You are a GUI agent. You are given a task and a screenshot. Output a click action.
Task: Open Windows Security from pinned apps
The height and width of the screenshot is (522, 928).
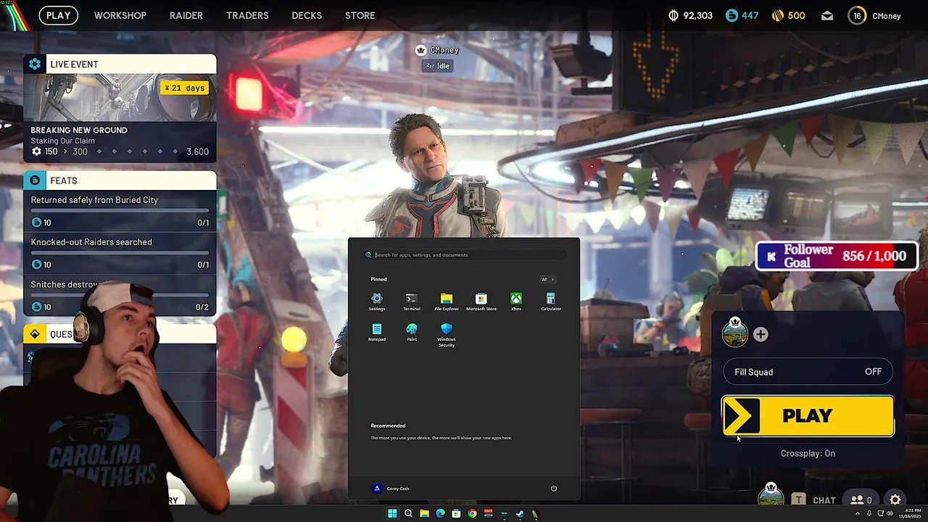point(447,335)
